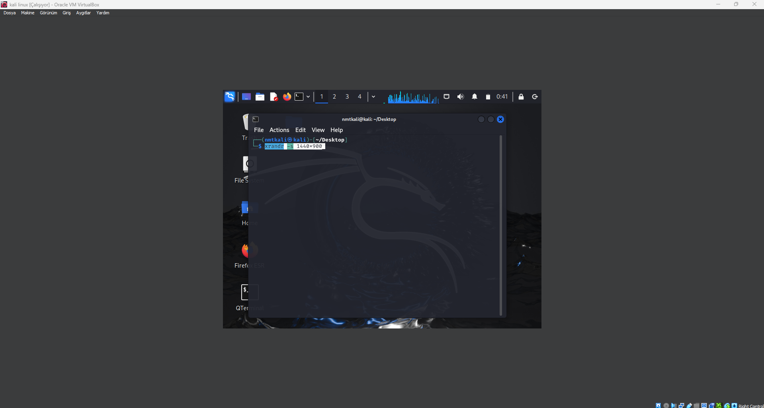Switch to workspace 3
The width and height of the screenshot is (764, 408).
click(x=347, y=97)
